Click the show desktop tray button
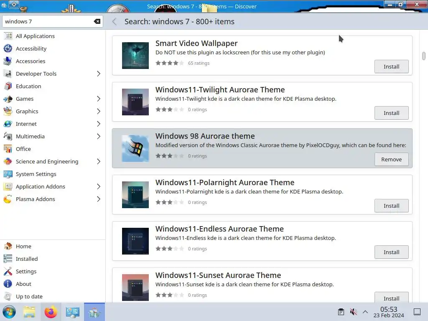Image resolution: width=428 pixels, height=321 pixels. (417, 312)
